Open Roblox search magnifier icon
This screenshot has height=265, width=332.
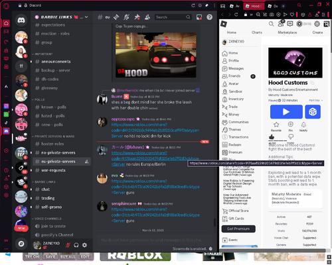272,24
